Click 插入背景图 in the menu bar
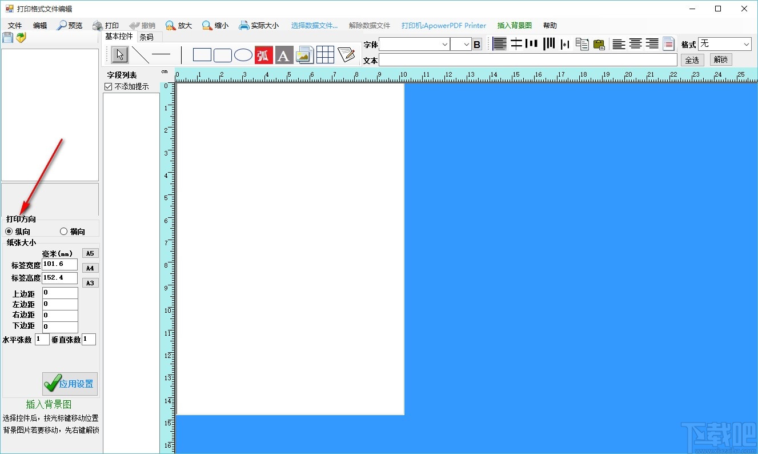 click(515, 26)
